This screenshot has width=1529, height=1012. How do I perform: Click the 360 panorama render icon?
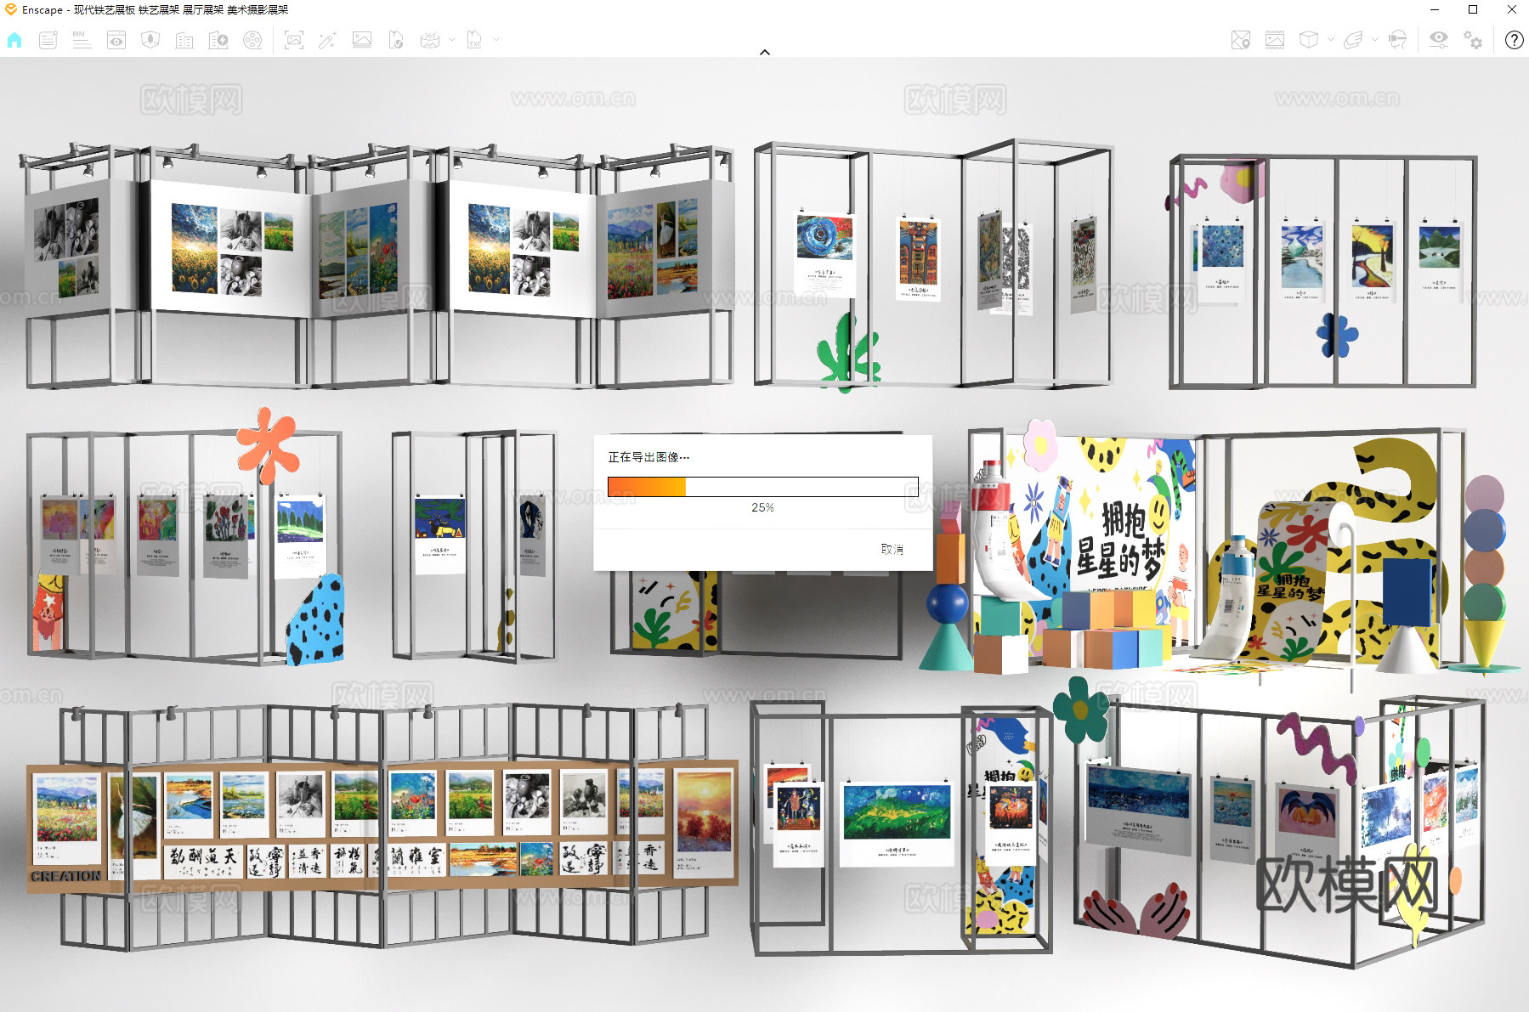(430, 40)
